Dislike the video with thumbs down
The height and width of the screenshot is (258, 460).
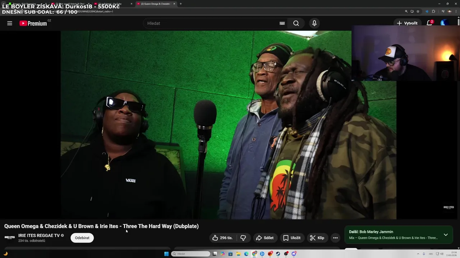[243, 238]
